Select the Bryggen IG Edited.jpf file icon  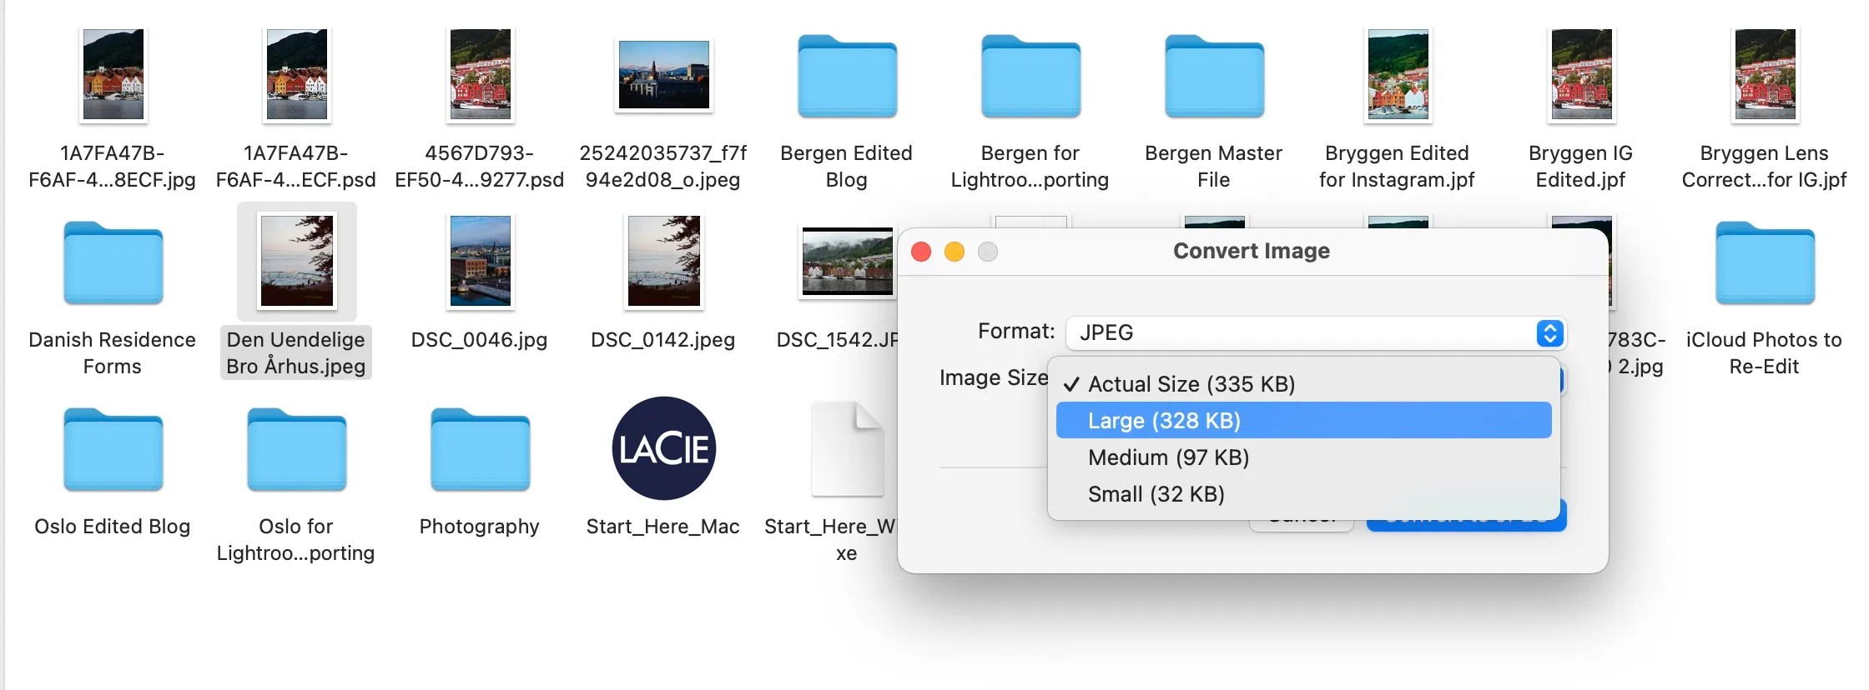coord(1582,75)
